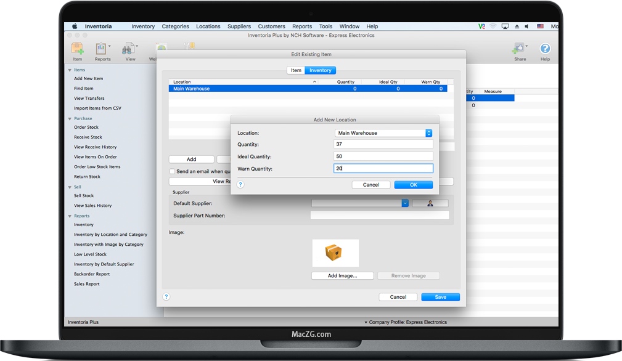Select the Item tool in the toolbar
Image resolution: width=622 pixels, height=361 pixels.
(x=76, y=51)
